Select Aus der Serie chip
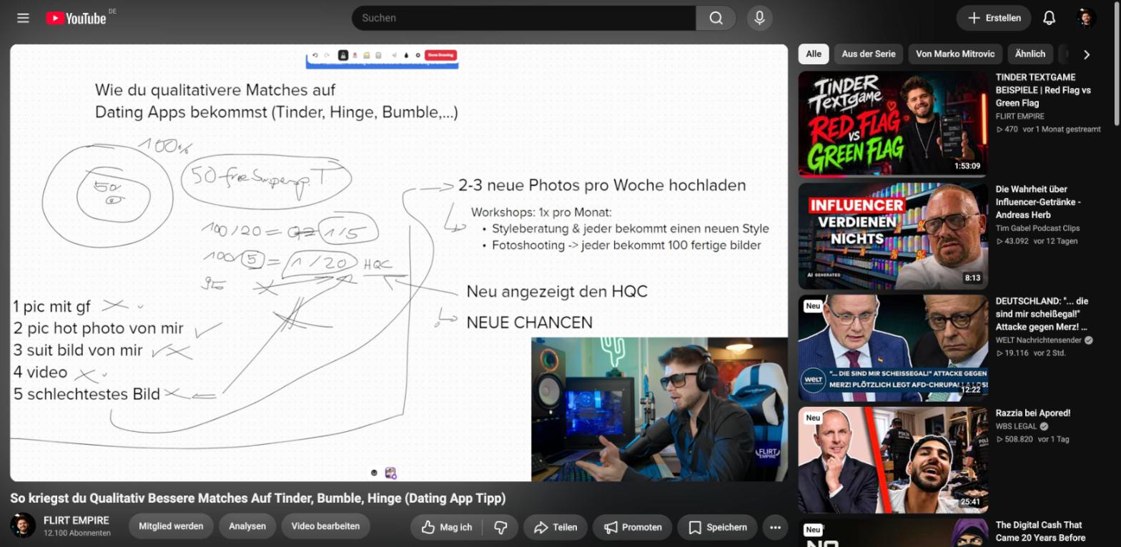Screen dimensions: 1121x547 point(869,54)
